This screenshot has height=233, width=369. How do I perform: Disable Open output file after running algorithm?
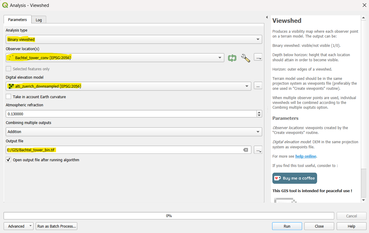(8, 159)
